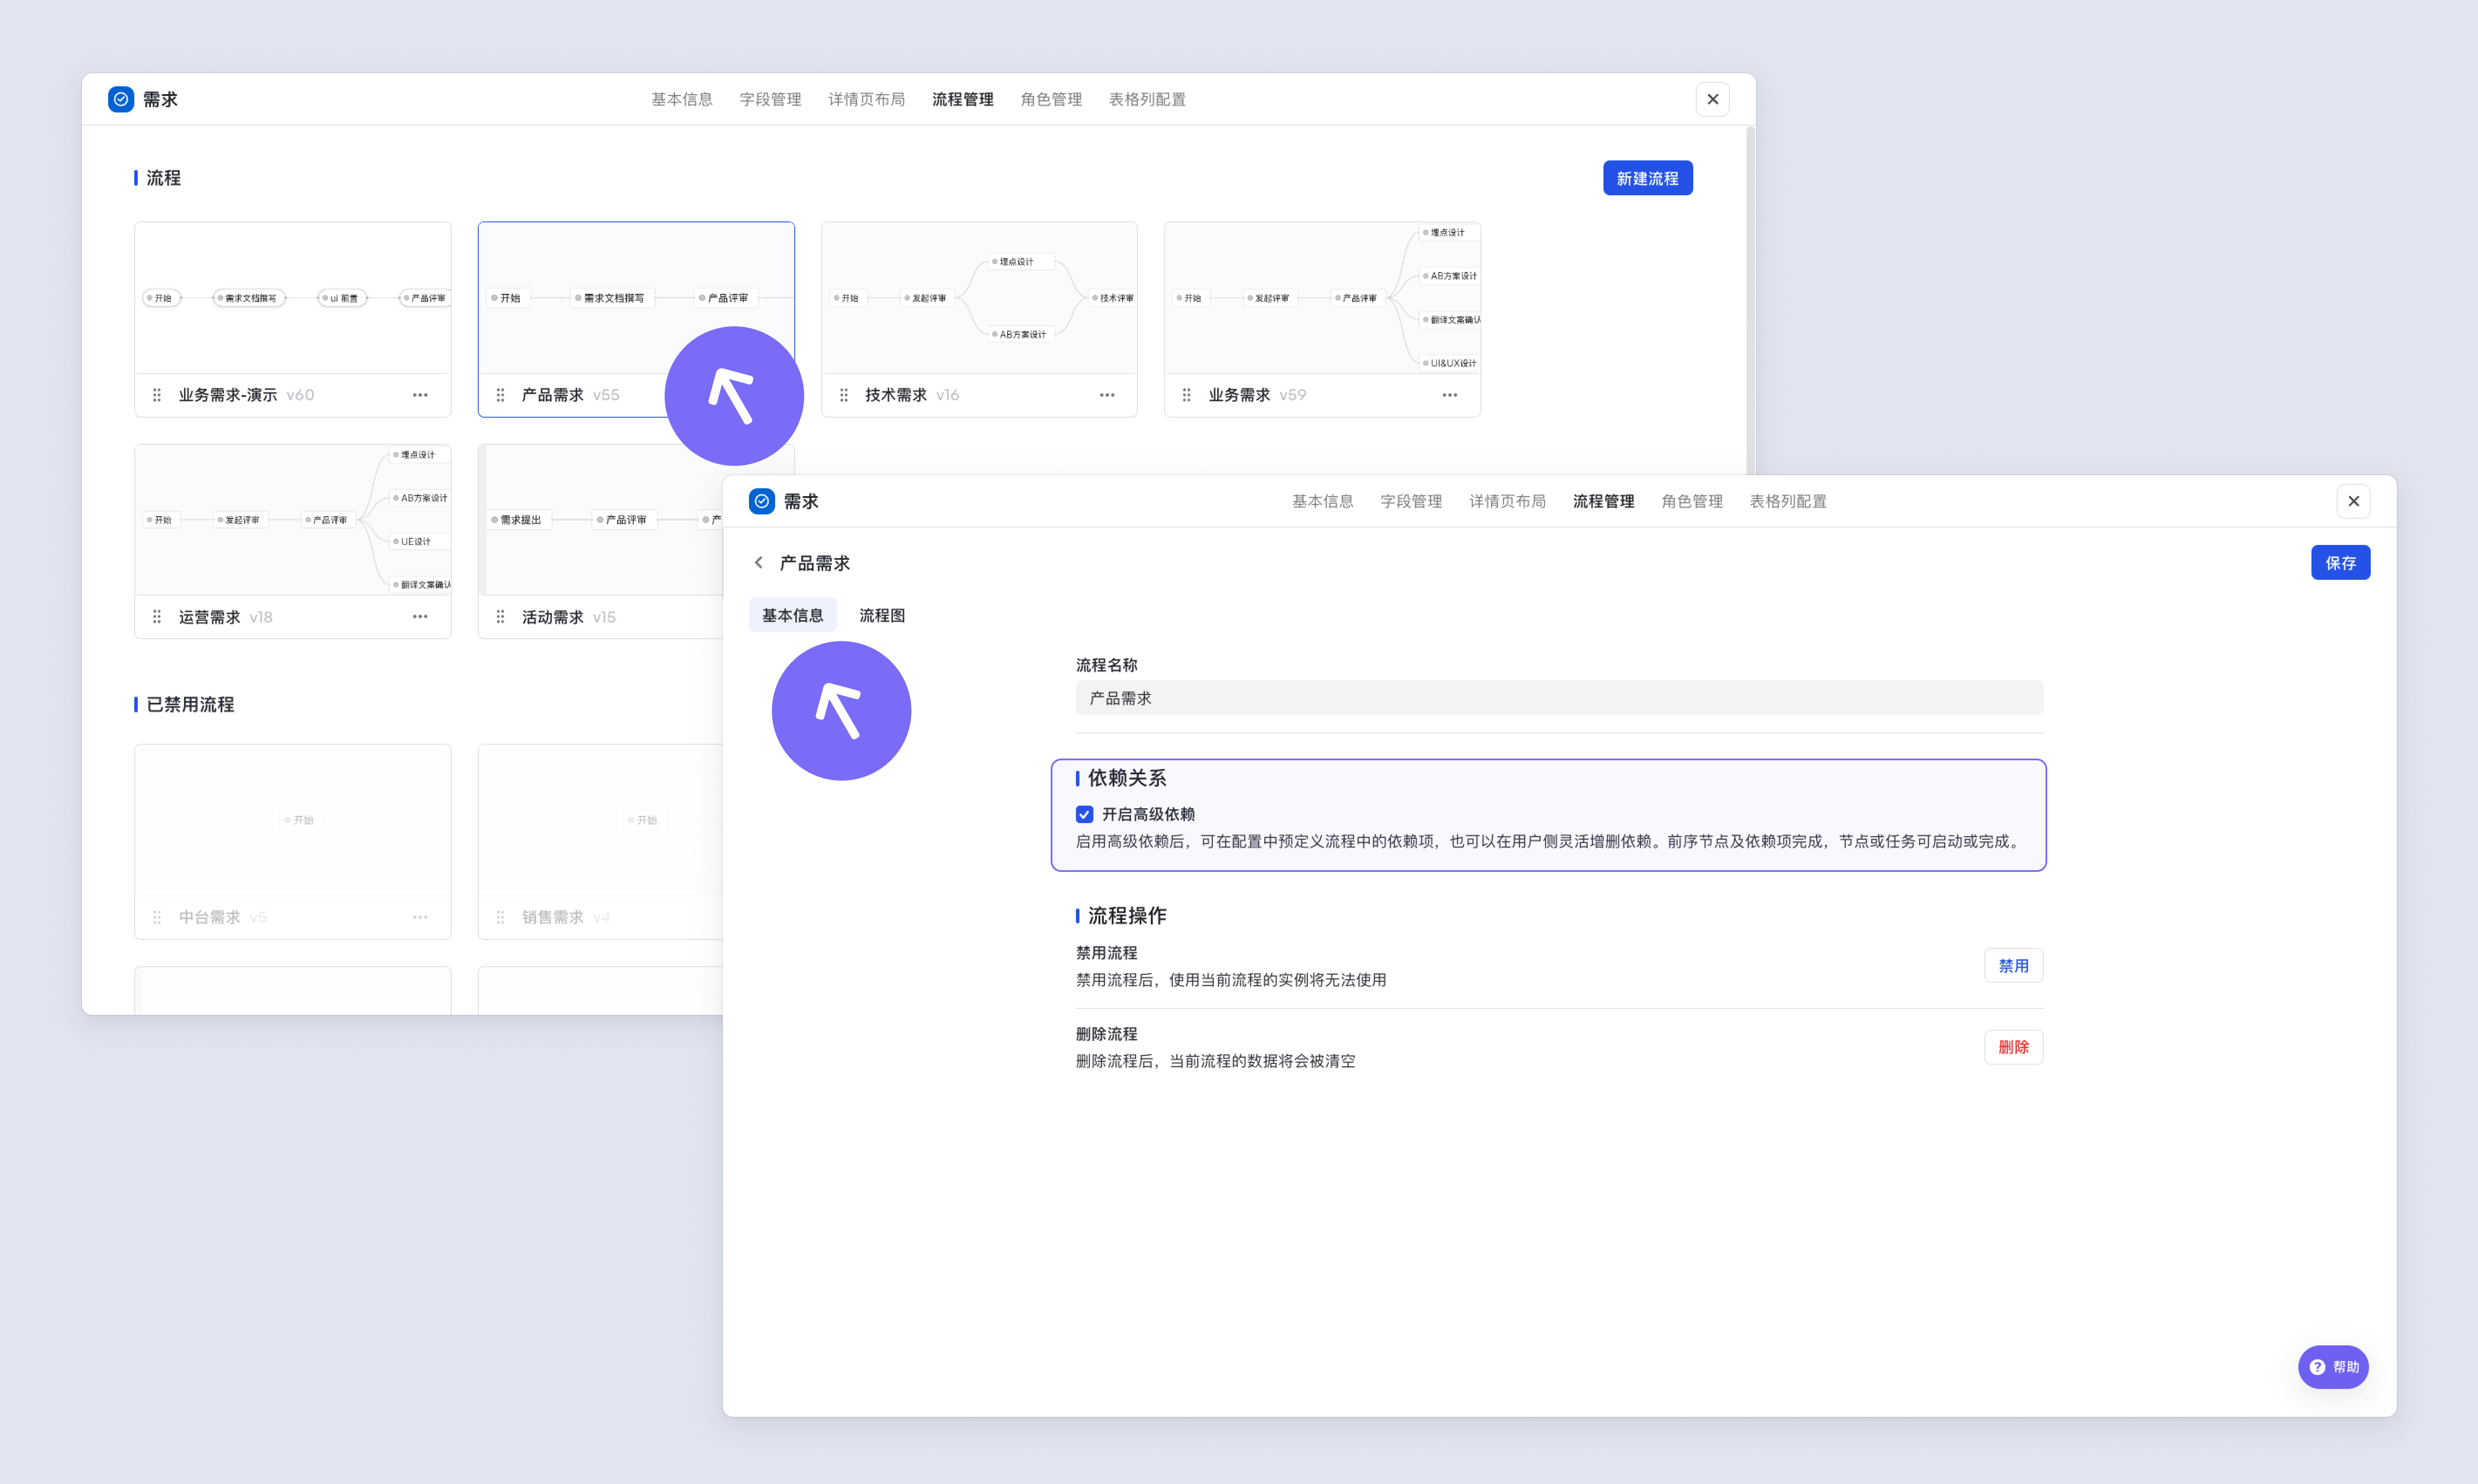Click the 依赖关系 section heading
The image size is (2478, 1484).
tap(1127, 778)
